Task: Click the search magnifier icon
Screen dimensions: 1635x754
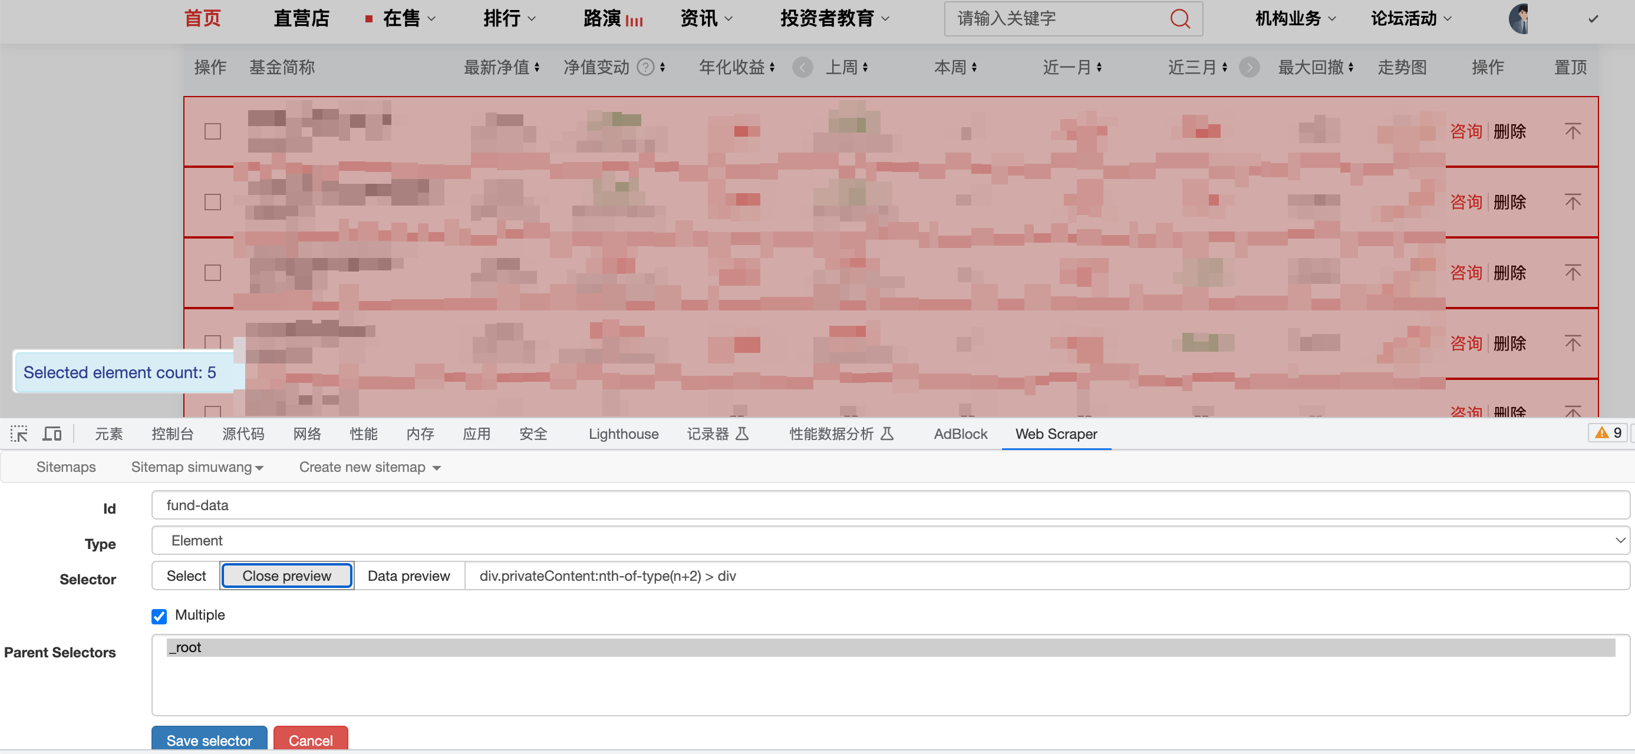Action: tap(1180, 18)
